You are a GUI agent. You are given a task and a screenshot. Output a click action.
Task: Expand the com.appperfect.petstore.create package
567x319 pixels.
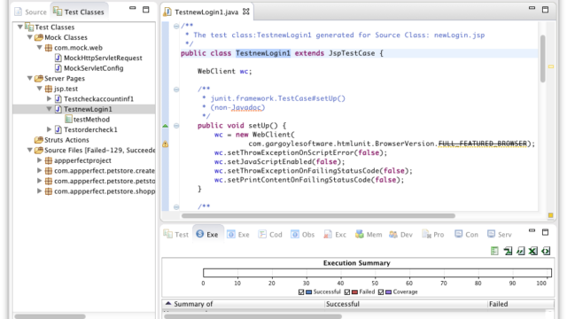40,170
